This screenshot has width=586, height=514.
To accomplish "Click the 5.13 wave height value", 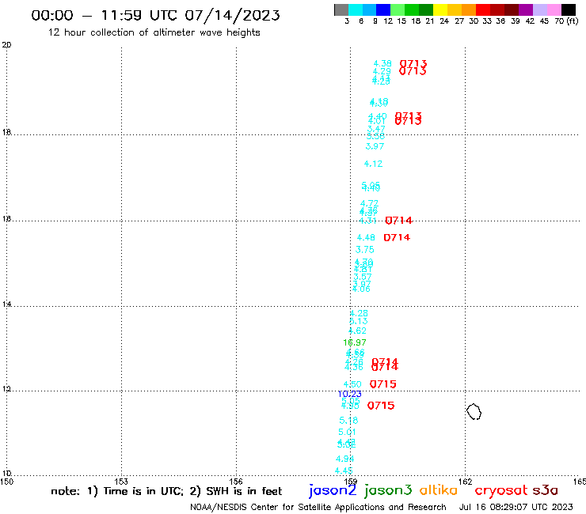I will [x=359, y=321].
